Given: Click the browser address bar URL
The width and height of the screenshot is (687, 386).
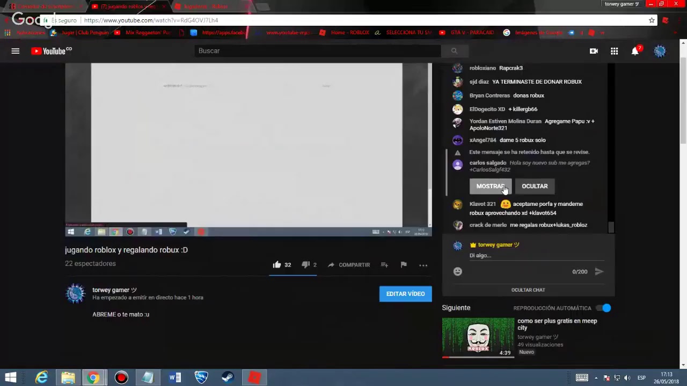Looking at the screenshot, I should pyautogui.click(x=151, y=20).
